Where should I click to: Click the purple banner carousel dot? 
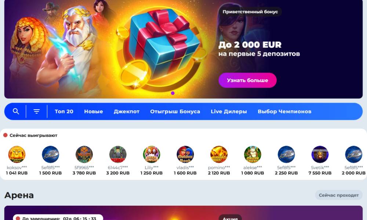pos(173,93)
